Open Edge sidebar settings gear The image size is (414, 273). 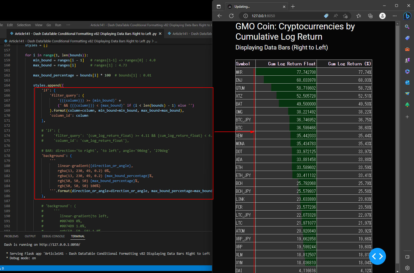pos(407,268)
